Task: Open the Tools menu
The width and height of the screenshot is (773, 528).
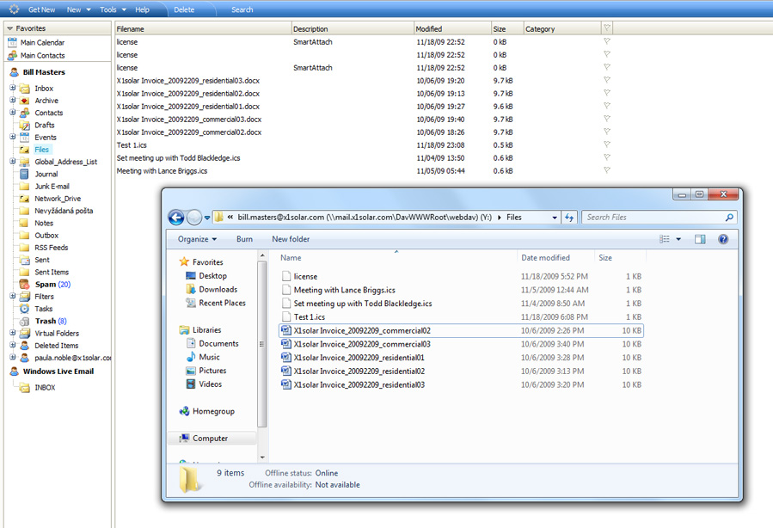Action: 111,9
